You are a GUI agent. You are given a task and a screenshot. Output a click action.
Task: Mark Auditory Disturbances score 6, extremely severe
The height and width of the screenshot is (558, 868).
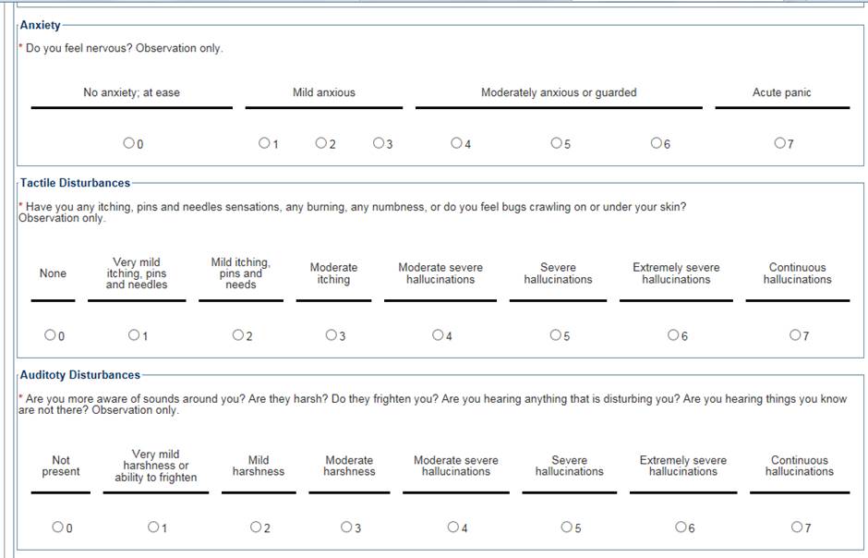pos(681,528)
